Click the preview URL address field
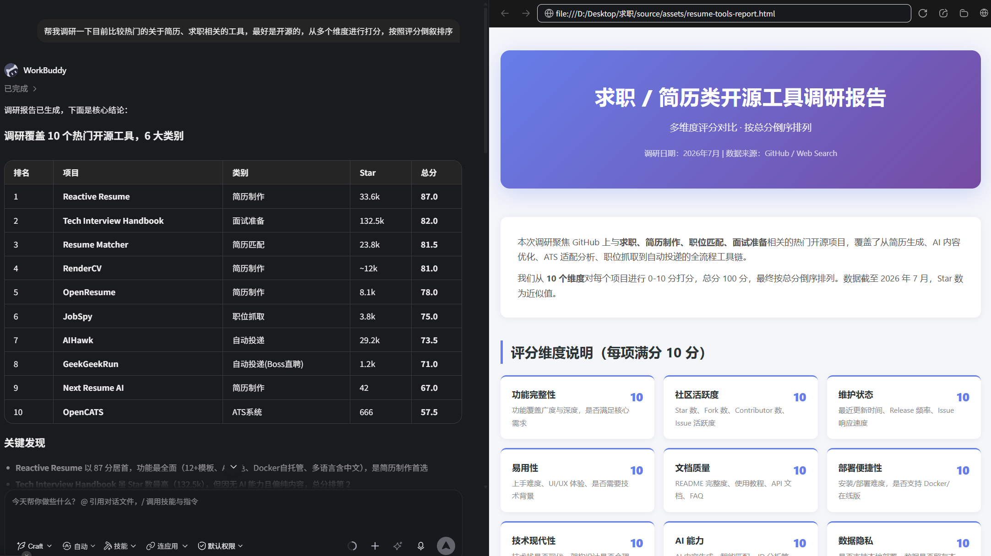Viewport: 991px width, 556px height. pyautogui.click(x=724, y=13)
